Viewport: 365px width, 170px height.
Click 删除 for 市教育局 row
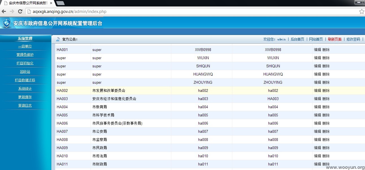(326, 107)
